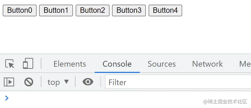Show the console sidebar panel icon

(9, 82)
